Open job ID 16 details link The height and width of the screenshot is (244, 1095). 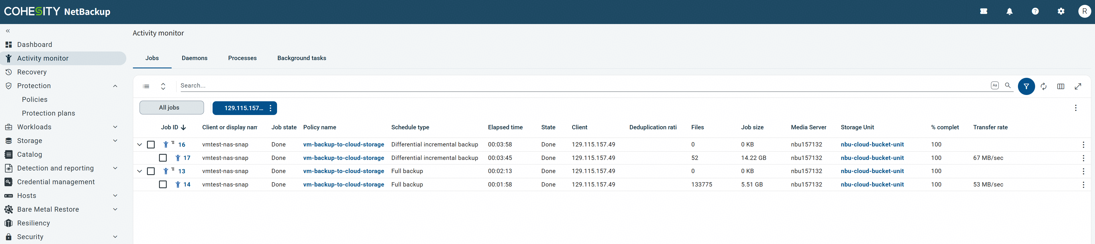182,145
